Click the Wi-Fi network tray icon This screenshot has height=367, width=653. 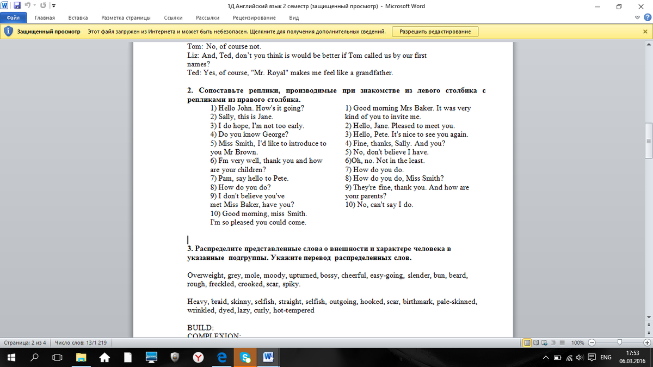tap(569, 358)
